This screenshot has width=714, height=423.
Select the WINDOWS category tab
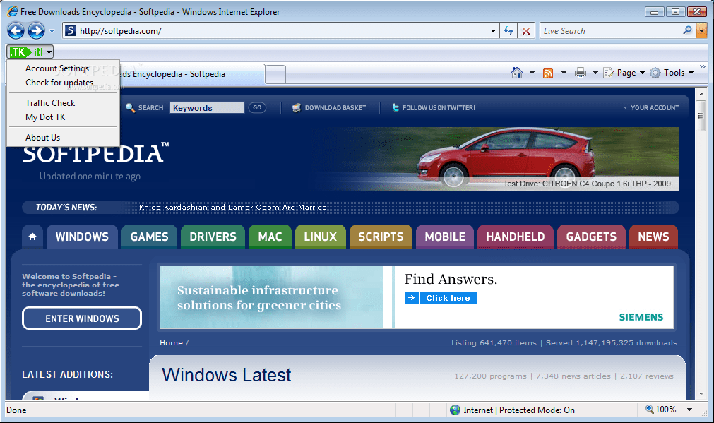pyautogui.click(x=82, y=237)
